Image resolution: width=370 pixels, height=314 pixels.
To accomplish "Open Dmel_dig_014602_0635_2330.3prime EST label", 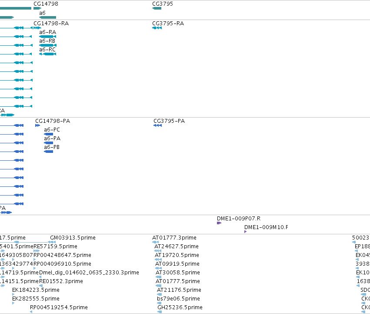I will (89, 273).
